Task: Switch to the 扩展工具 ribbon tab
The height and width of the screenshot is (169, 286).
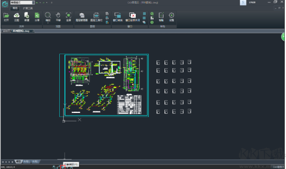Action: click(28, 8)
